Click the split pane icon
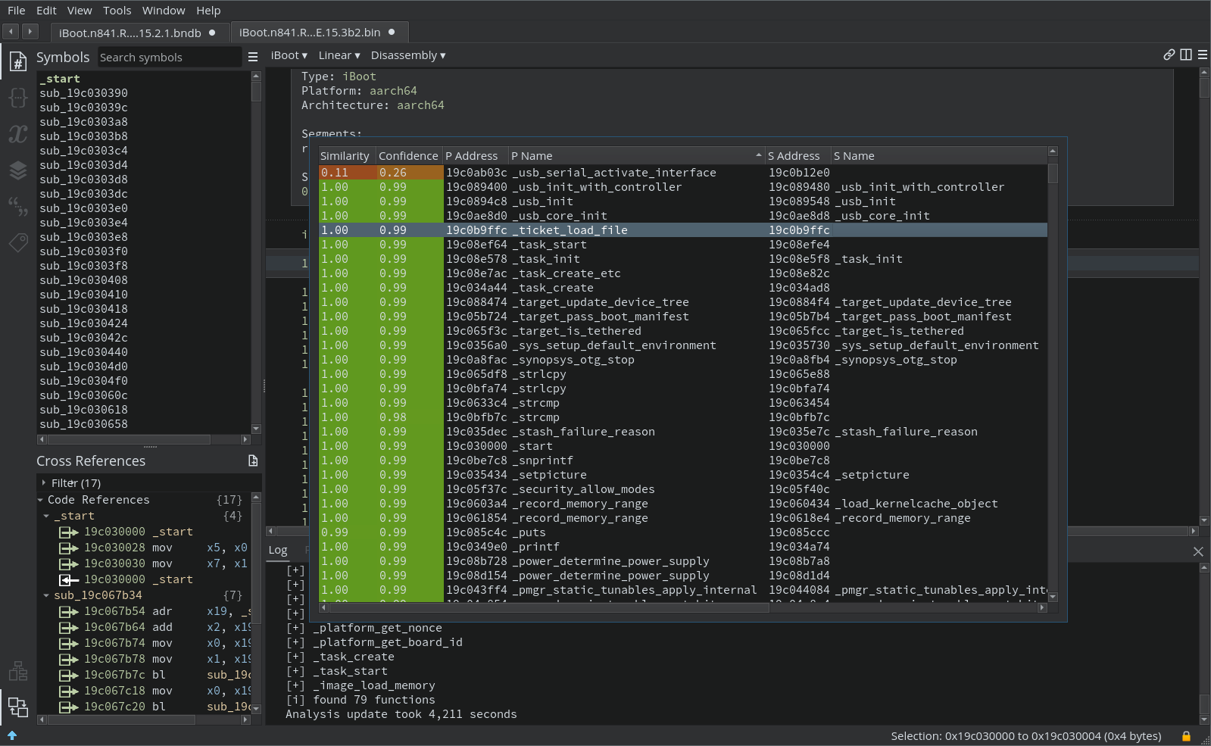Image resolution: width=1211 pixels, height=746 pixels. (x=1186, y=55)
